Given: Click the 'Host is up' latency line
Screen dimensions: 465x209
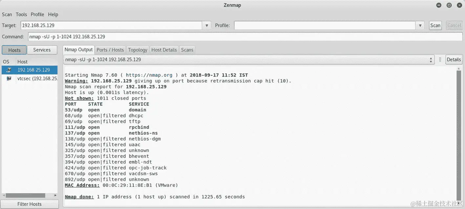Looking at the screenshot, I should [107, 93].
